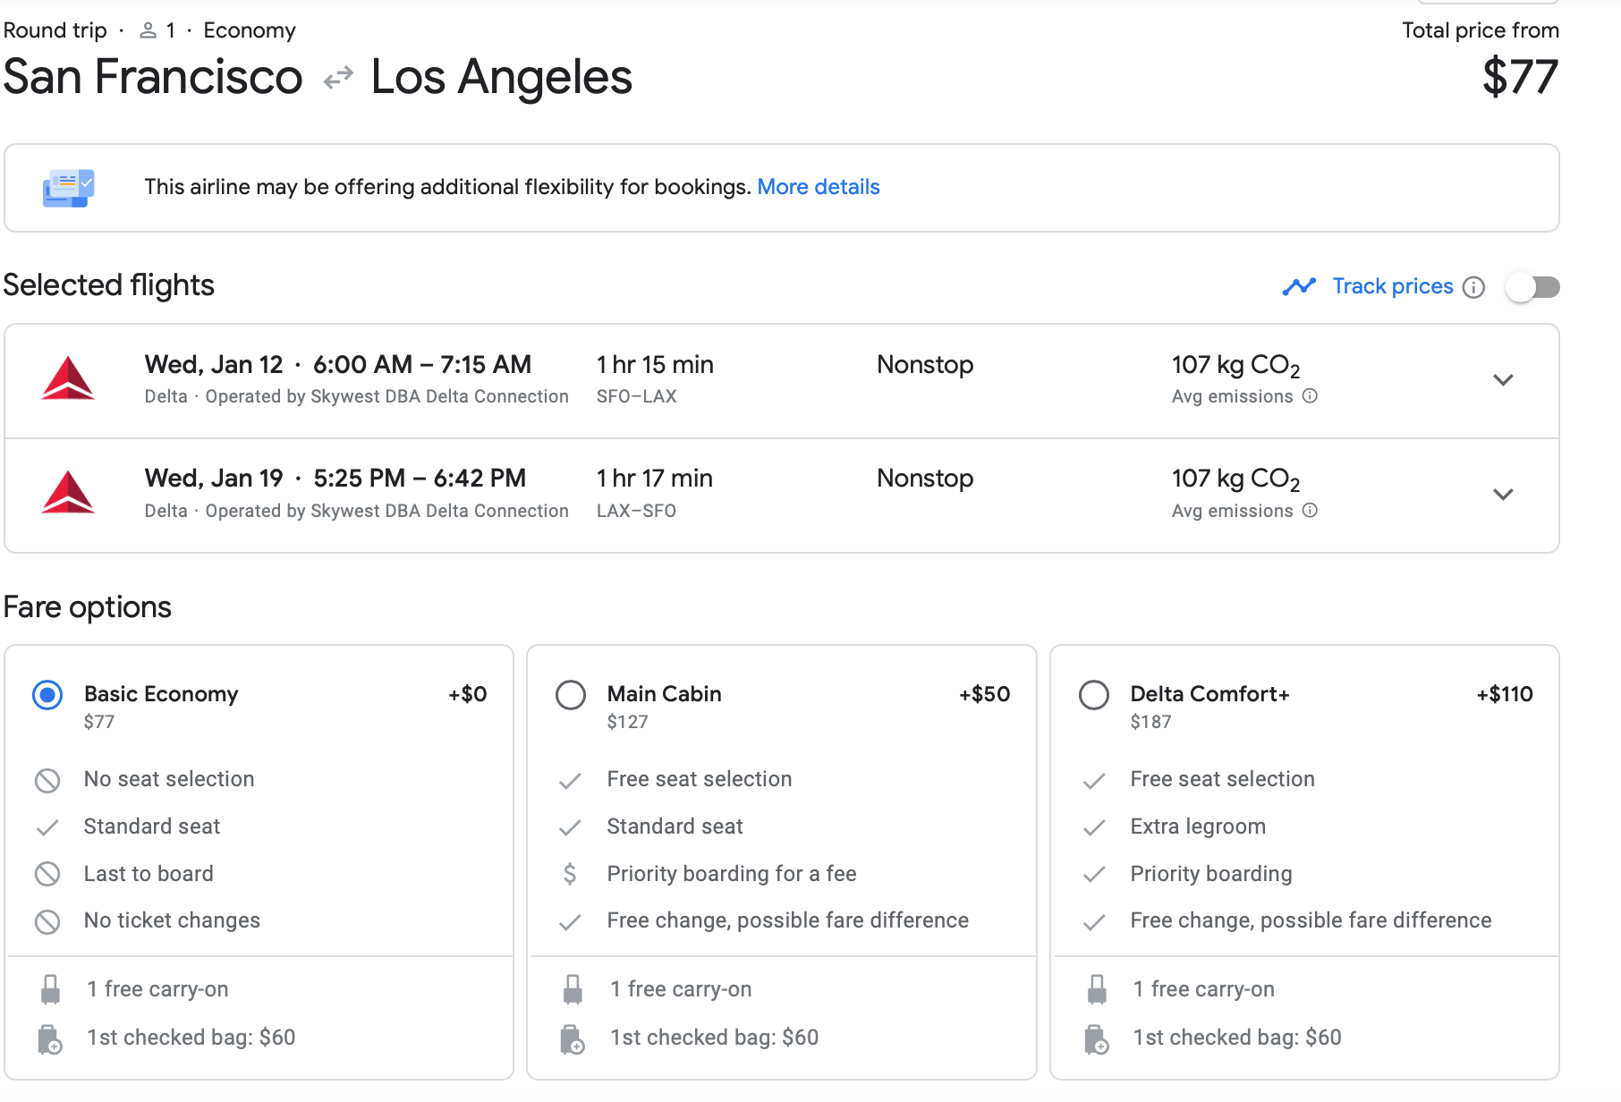Click the Economy cabin class label
The width and height of the screenshot is (1621, 1102).
(250, 30)
